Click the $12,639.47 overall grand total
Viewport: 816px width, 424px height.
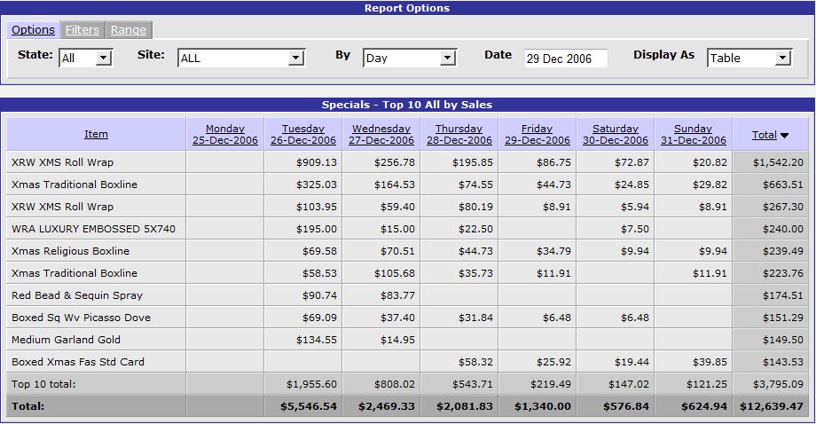coord(772,406)
